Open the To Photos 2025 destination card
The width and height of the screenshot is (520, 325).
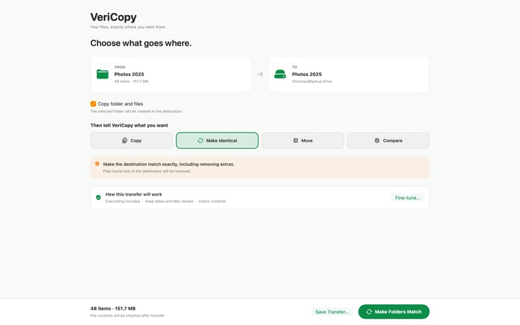(x=348, y=74)
